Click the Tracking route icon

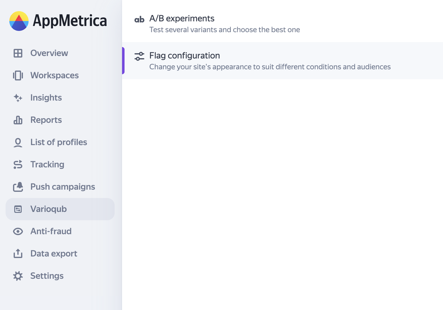(18, 165)
